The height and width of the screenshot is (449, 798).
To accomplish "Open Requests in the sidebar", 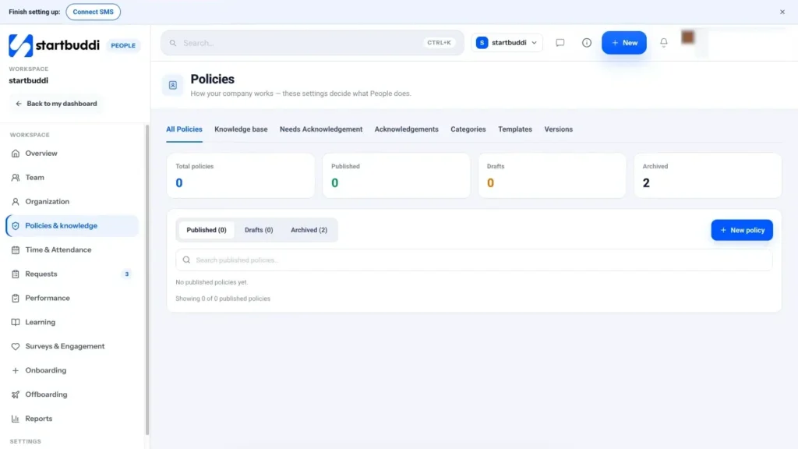I will [x=72, y=274].
